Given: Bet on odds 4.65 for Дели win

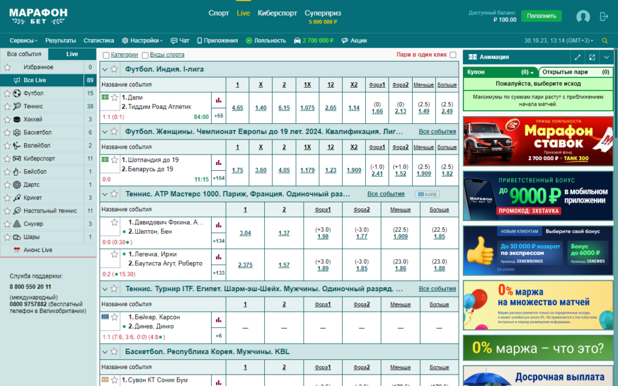Looking at the screenshot, I should 237,108.
